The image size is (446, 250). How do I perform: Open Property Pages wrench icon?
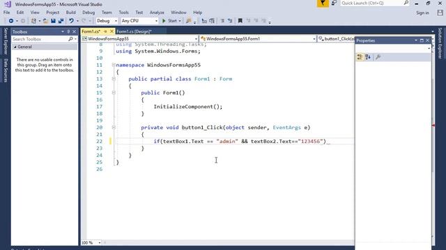tap(378, 57)
